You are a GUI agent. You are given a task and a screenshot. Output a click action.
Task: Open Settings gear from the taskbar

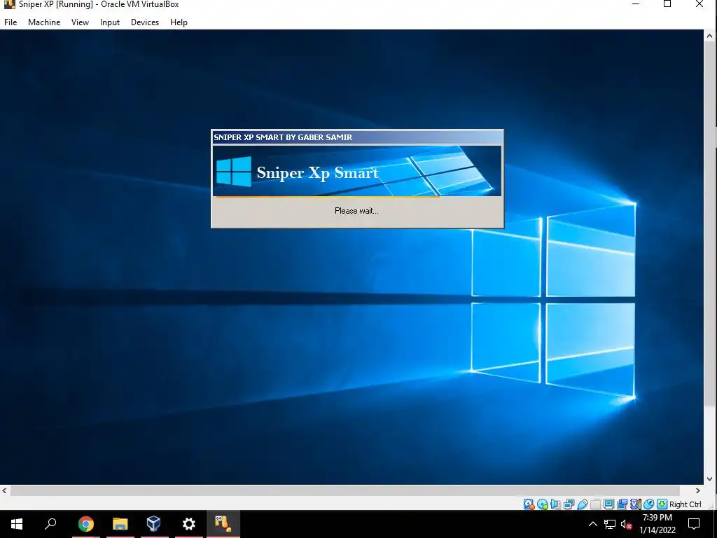point(189,524)
